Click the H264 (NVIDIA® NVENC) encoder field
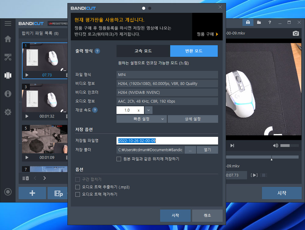Image resolution: width=305 pixels, height=230 pixels. tap(167, 93)
